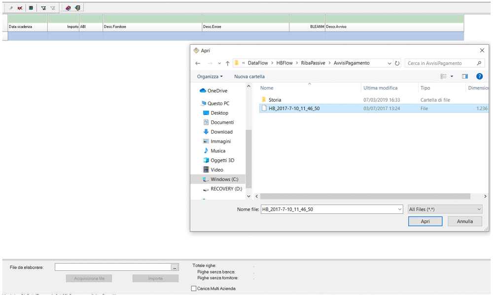Click the red delete record toolbar icon
Screen dimensions: 493x297
[20, 8]
